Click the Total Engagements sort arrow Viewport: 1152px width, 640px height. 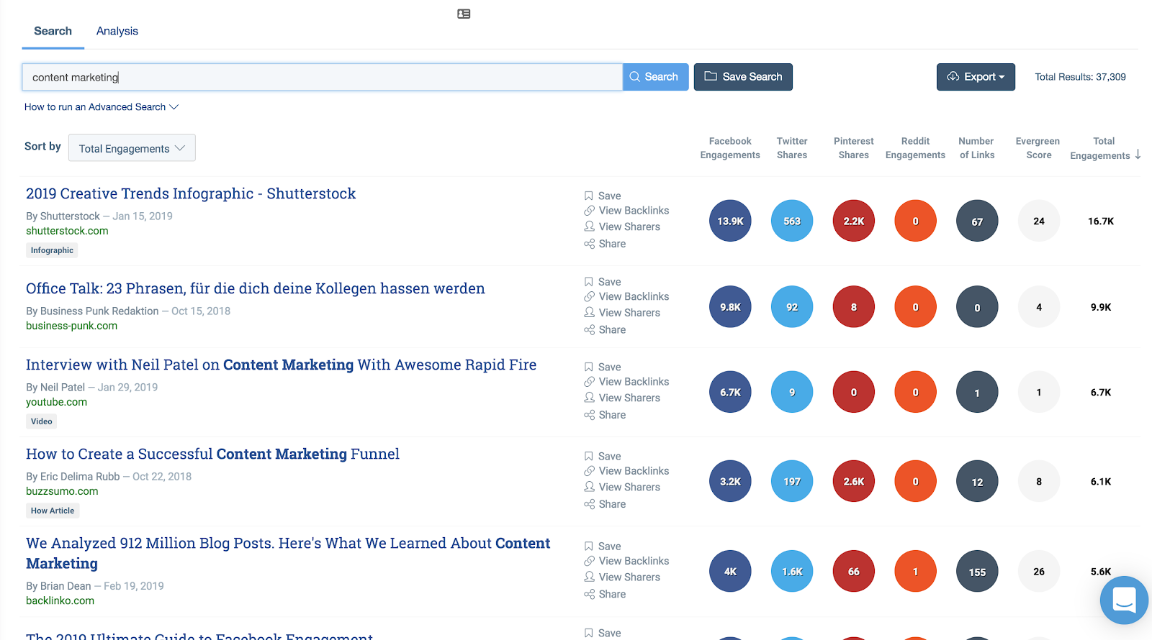tap(1138, 155)
